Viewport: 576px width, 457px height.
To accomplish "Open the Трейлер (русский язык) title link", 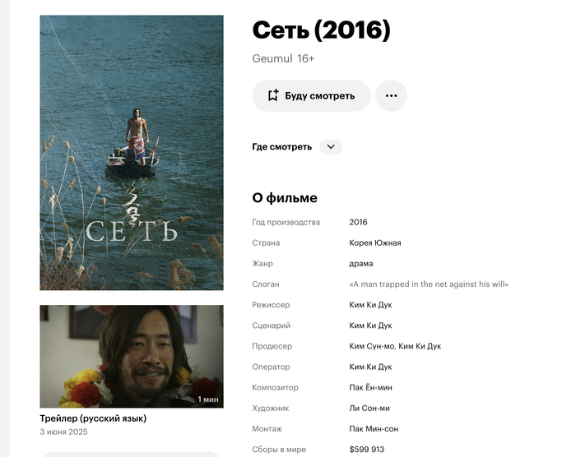I will click(93, 418).
